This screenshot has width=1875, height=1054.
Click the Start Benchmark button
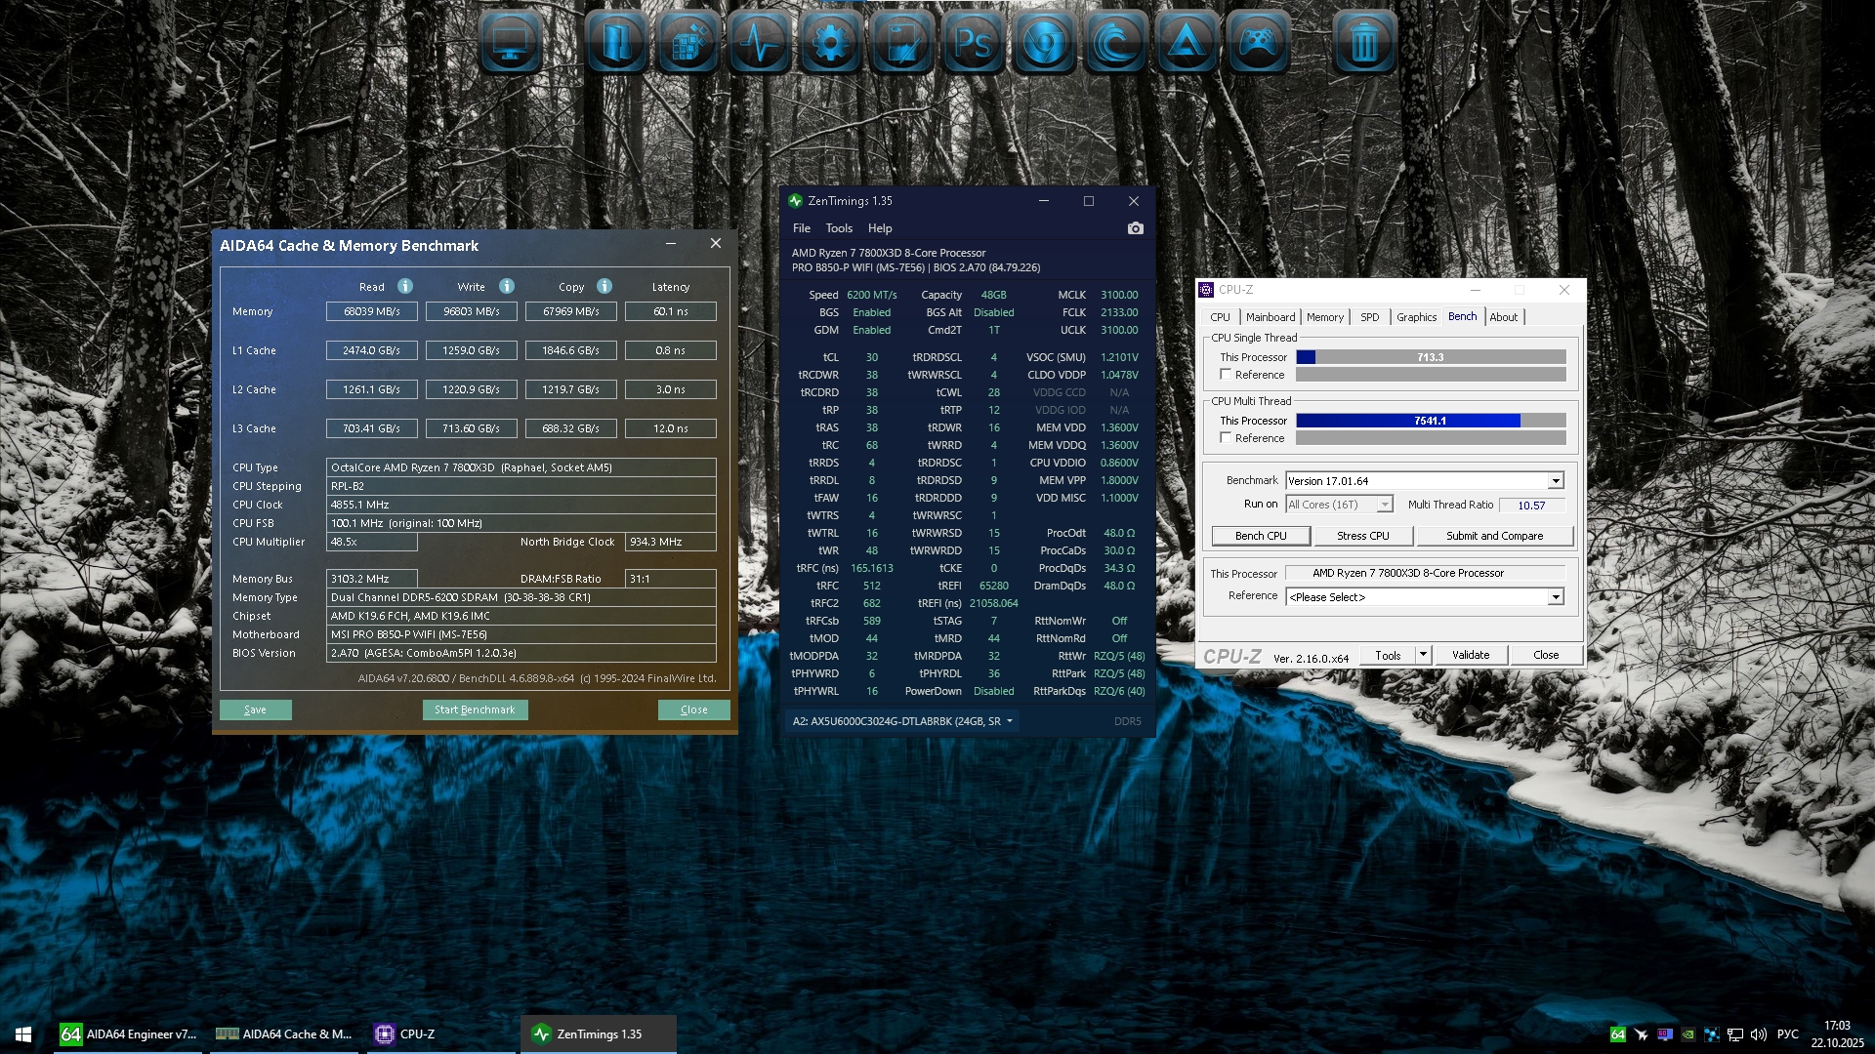pos(475,709)
